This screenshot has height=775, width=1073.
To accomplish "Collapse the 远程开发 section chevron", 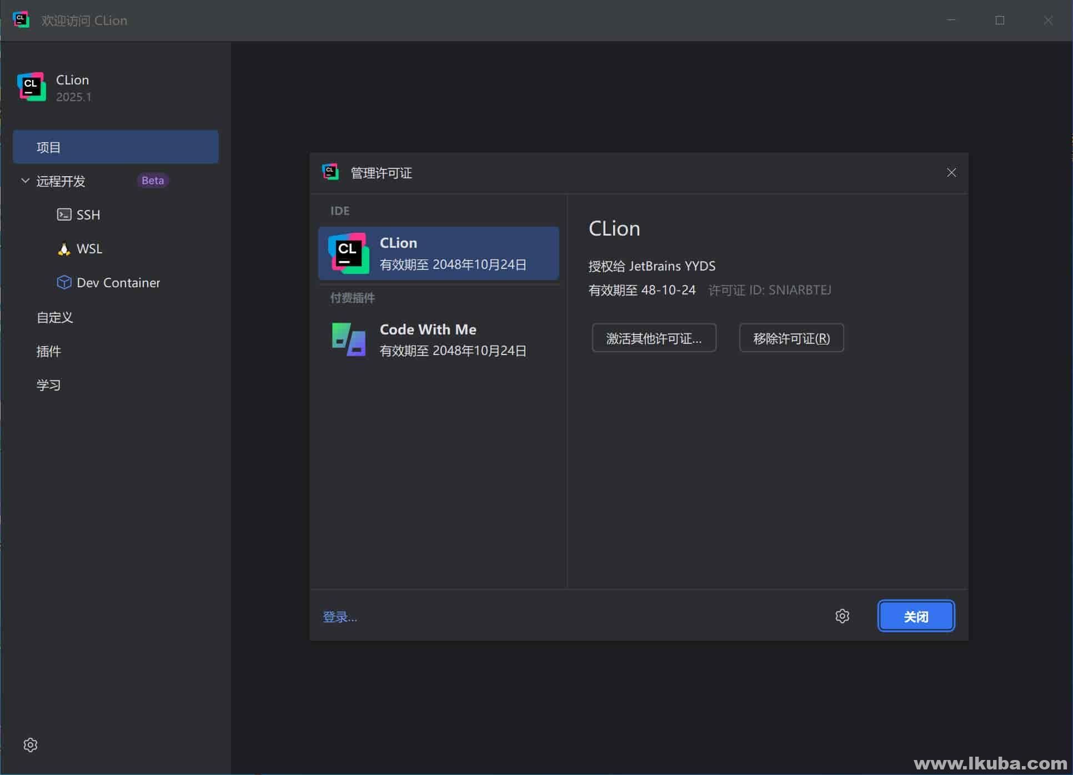I will coord(25,181).
